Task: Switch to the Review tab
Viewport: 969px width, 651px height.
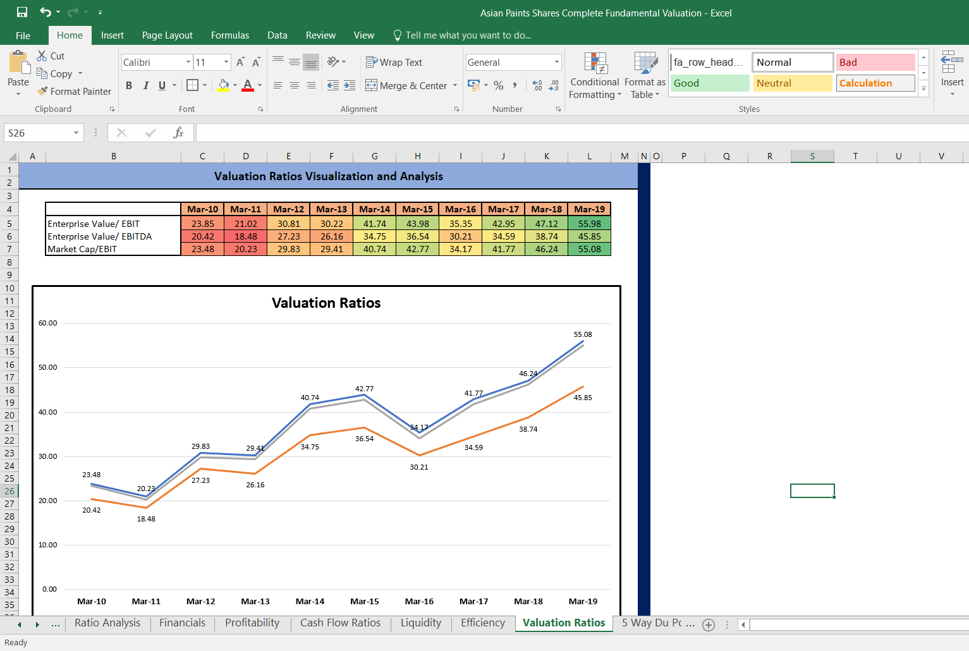Action: pos(320,35)
